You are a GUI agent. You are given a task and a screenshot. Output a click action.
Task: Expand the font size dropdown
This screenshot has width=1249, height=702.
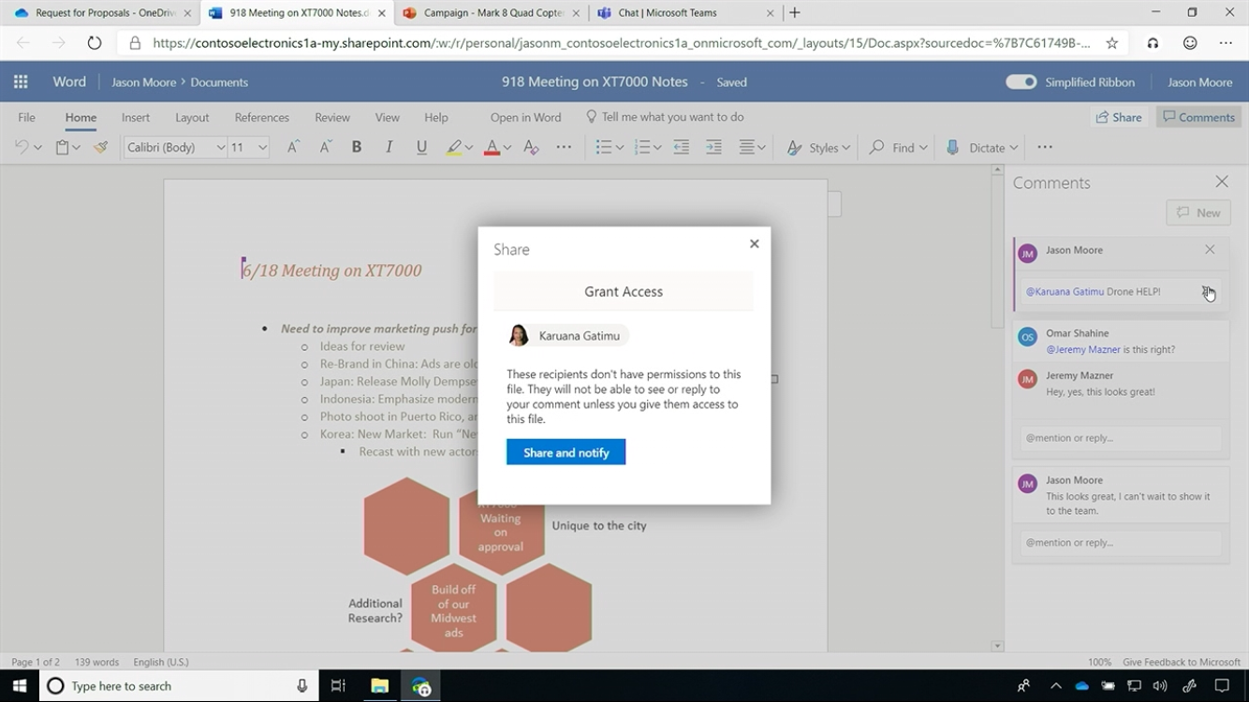click(x=262, y=147)
